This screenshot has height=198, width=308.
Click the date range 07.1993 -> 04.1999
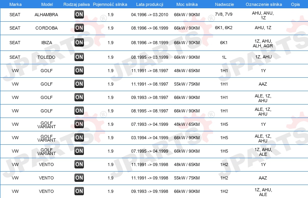(x=150, y=124)
